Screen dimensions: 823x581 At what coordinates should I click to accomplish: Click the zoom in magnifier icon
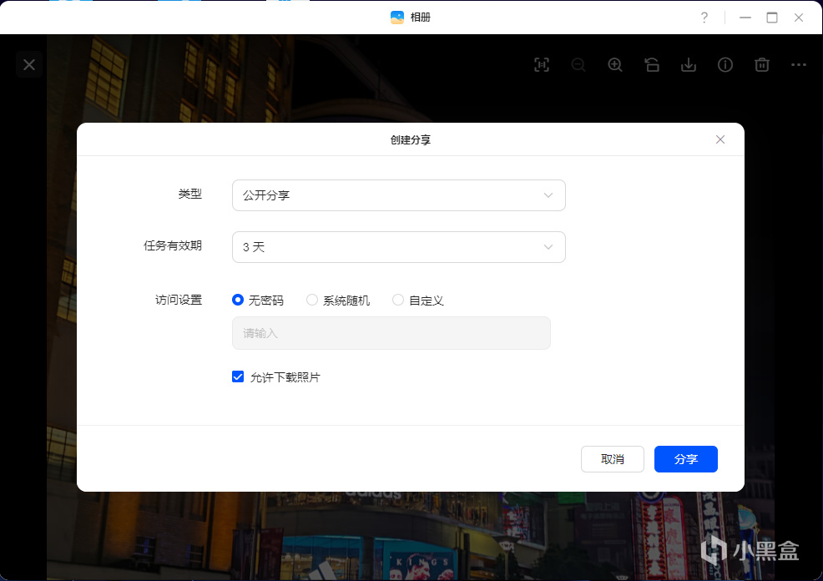[615, 64]
